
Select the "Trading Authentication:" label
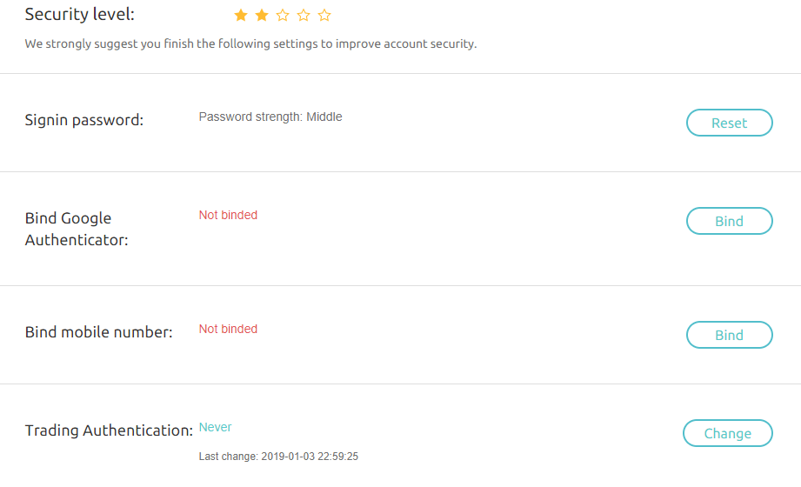coord(109,430)
